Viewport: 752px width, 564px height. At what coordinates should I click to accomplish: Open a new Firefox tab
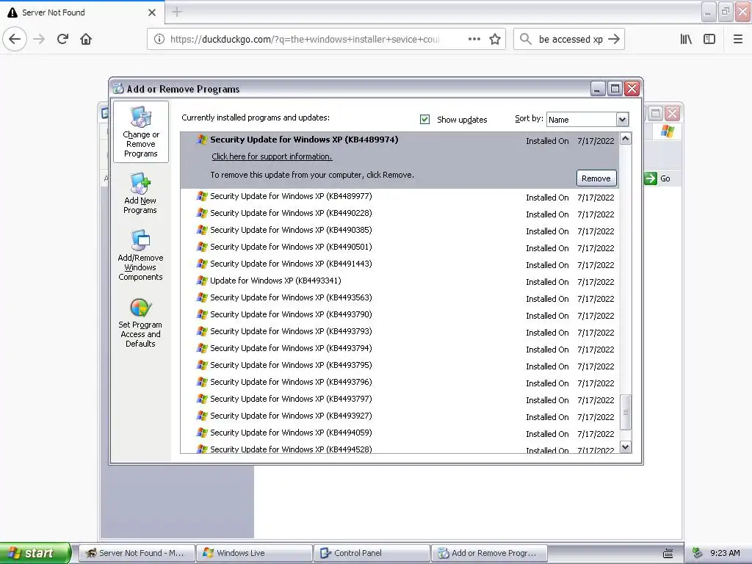coord(177,12)
